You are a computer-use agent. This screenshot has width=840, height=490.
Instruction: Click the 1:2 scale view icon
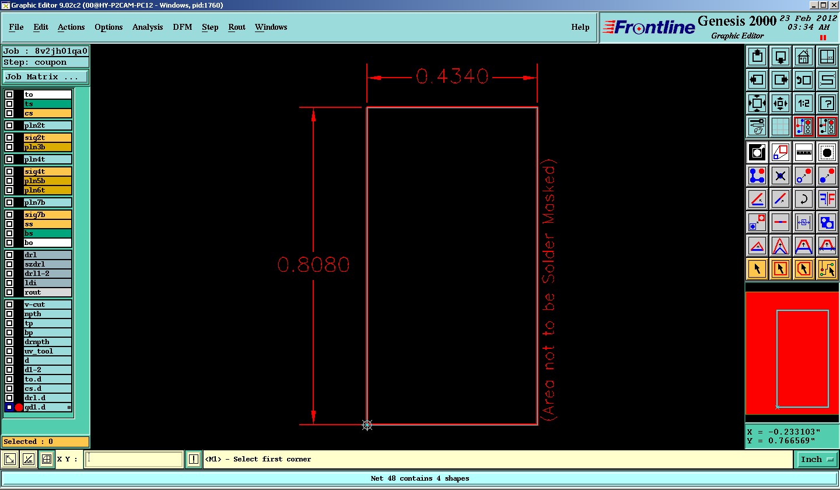804,103
